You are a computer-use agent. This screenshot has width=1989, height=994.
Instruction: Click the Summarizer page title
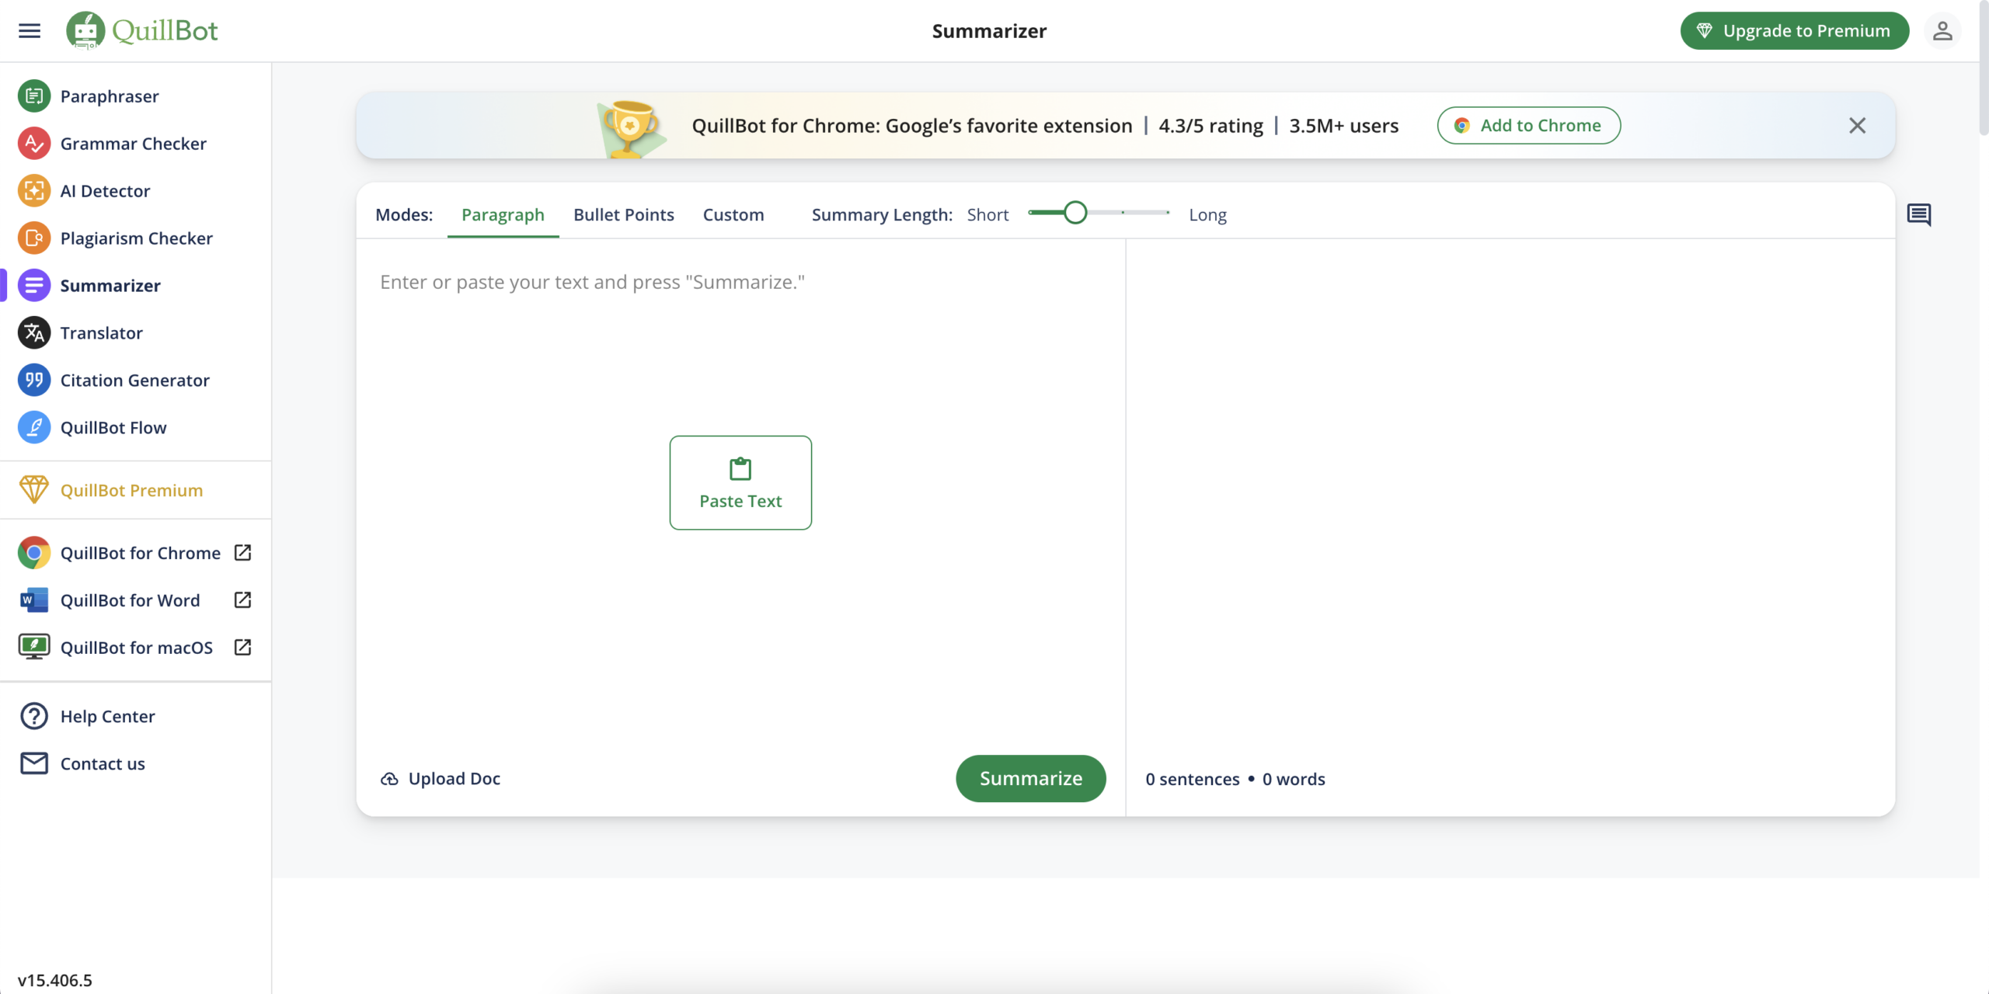coord(989,31)
